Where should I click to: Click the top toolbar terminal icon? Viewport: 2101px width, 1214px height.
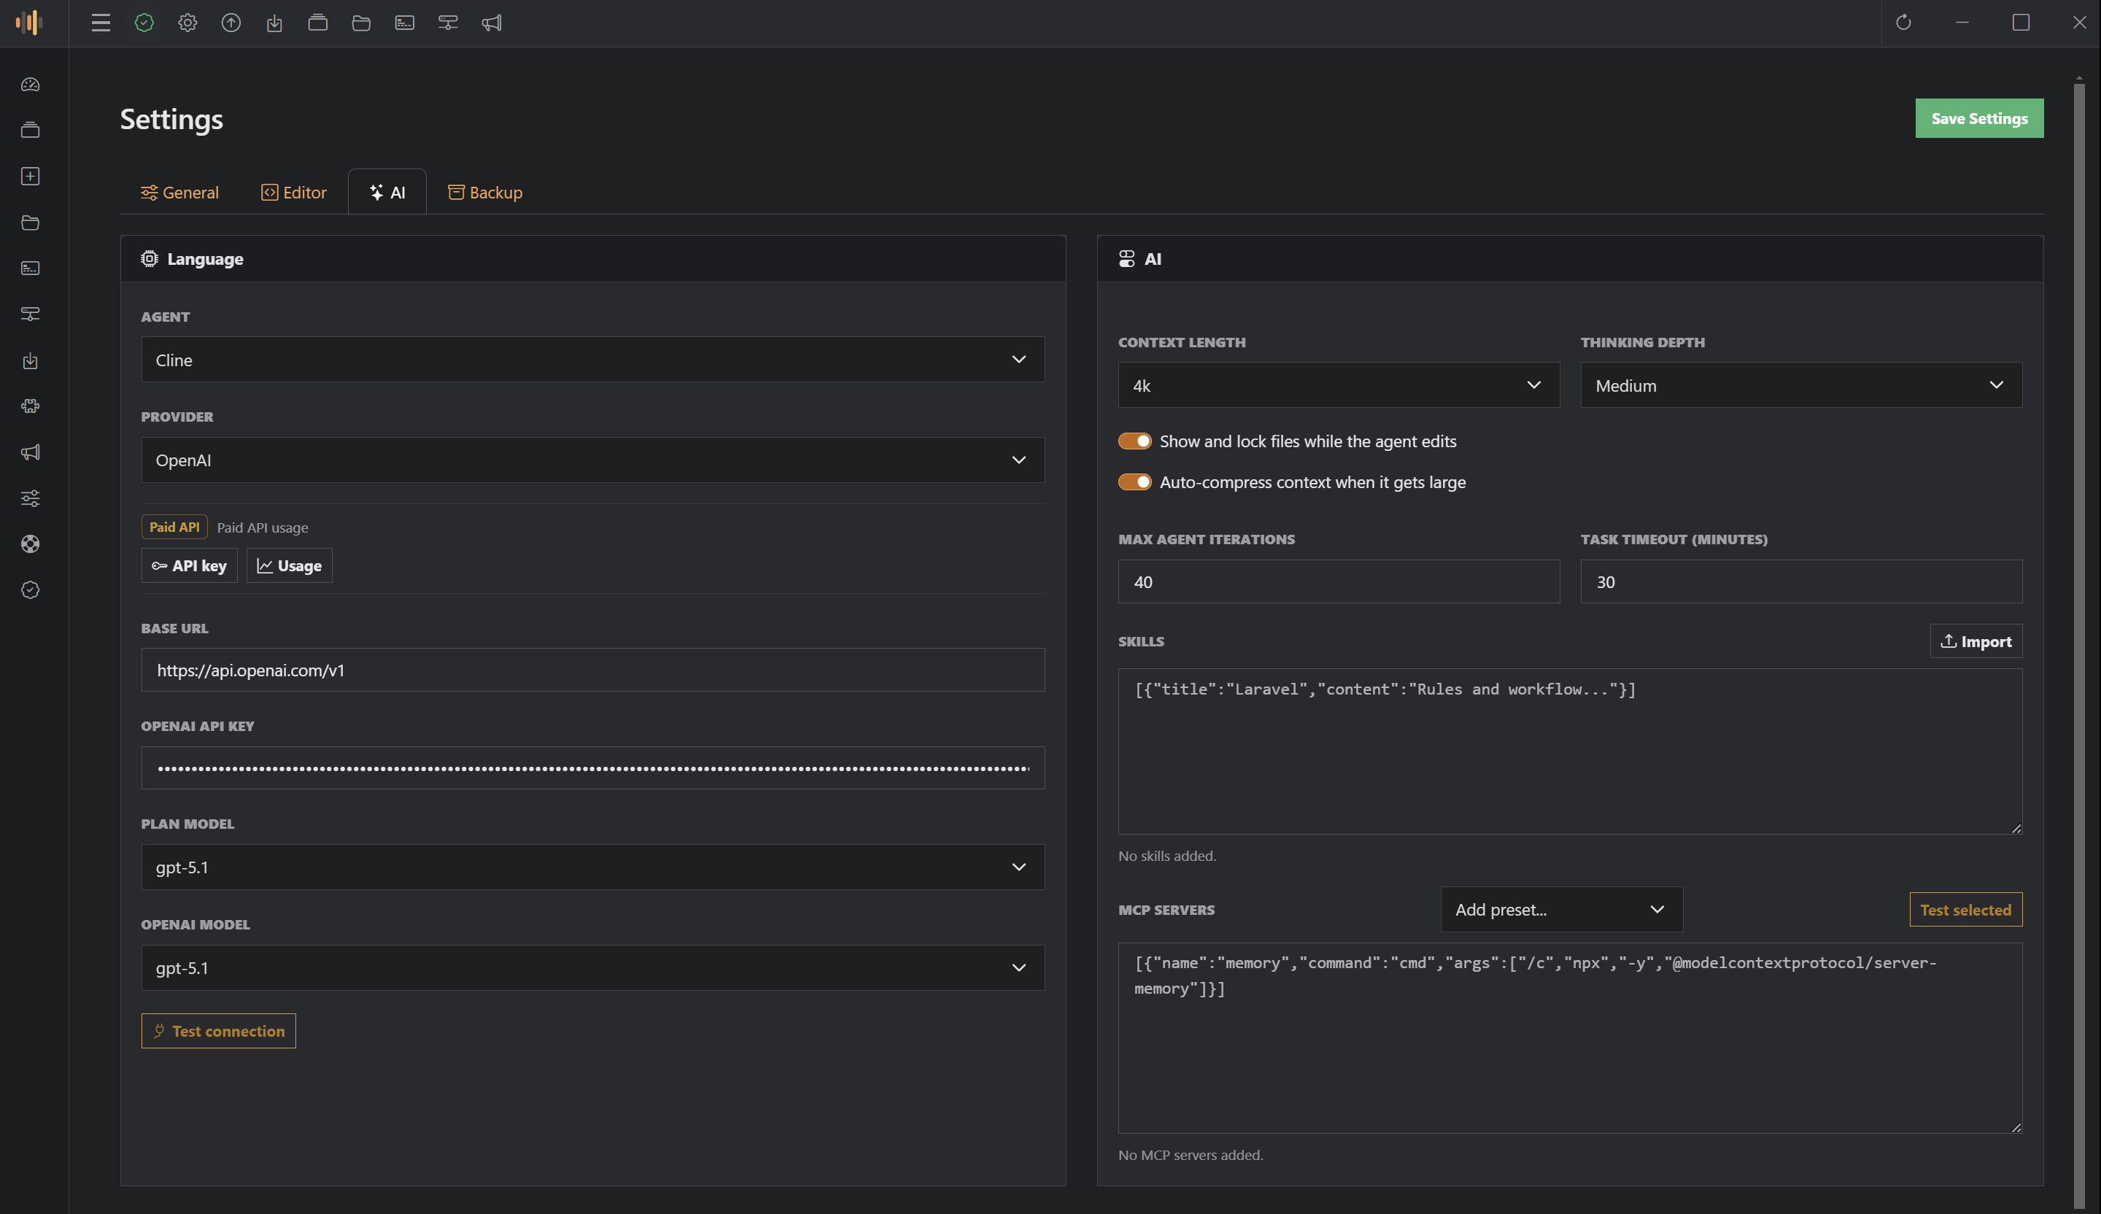[x=404, y=23]
